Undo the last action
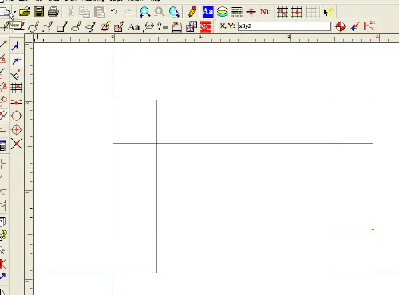The image size is (399, 295). click(x=114, y=12)
